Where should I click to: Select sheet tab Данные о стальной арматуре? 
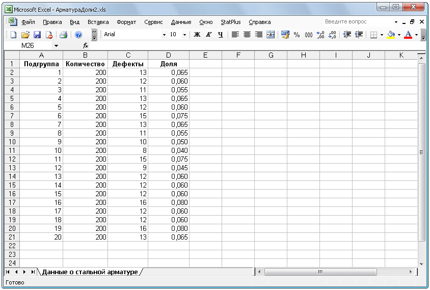(90, 272)
